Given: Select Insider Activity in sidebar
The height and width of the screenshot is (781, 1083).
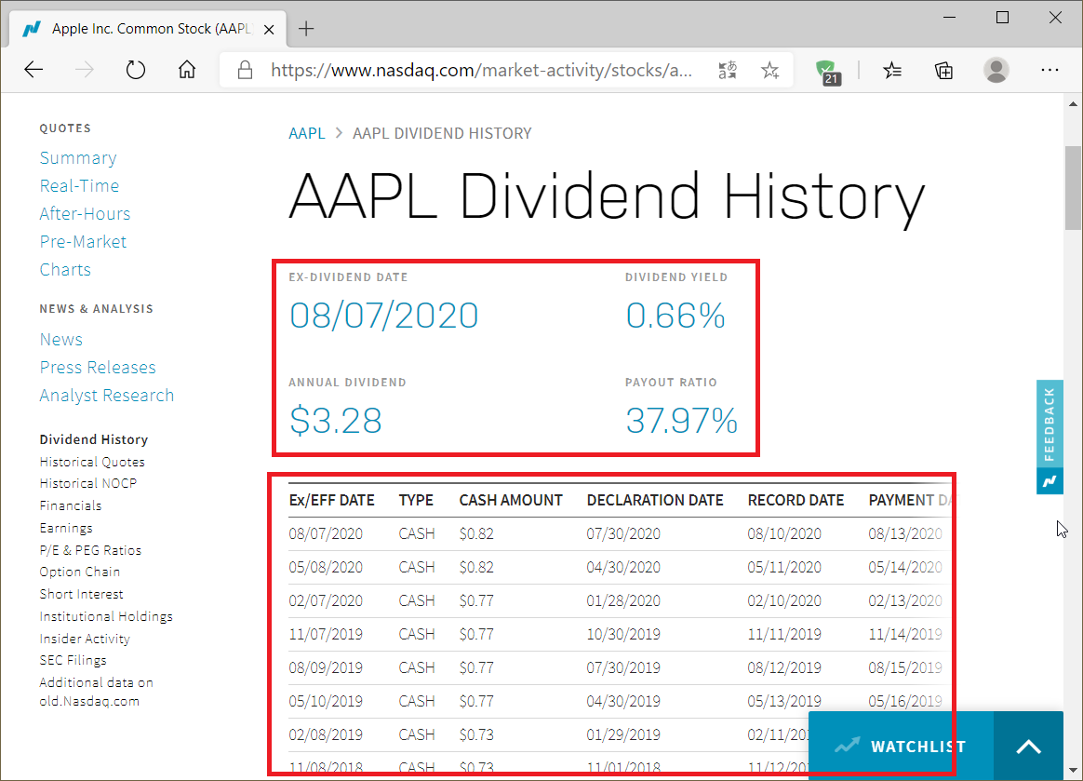Looking at the screenshot, I should [85, 639].
